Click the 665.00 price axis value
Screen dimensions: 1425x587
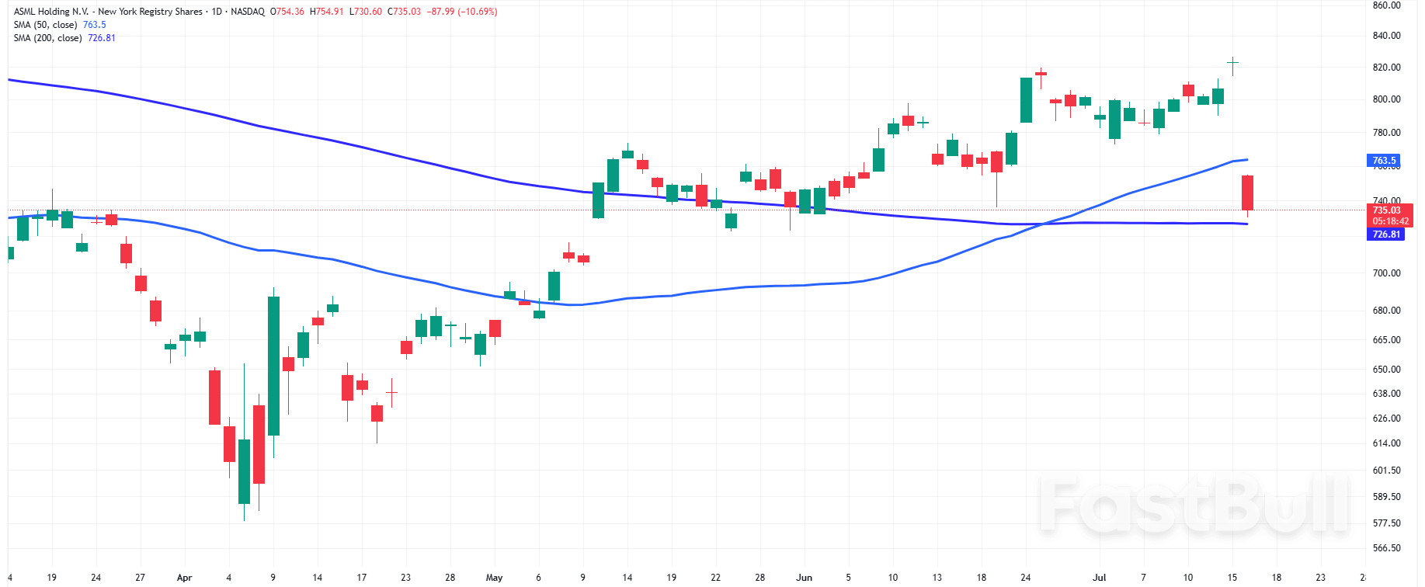[x=1386, y=340]
